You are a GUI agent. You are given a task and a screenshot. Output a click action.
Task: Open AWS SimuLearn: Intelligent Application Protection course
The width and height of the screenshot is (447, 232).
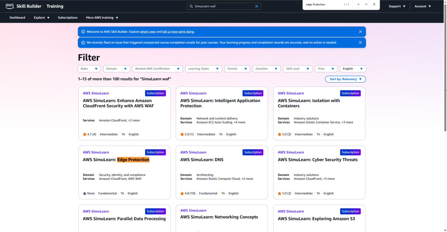pyautogui.click(x=220, y=103)
